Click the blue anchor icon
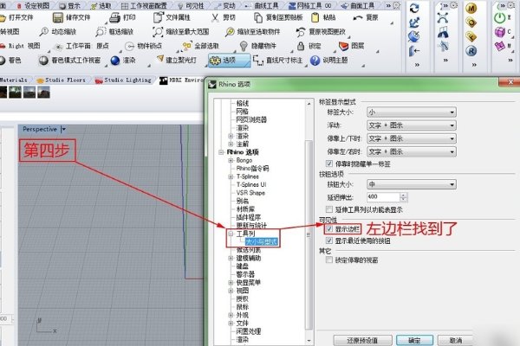Viewport: 520px width, 346px height. tap(414, 22)
